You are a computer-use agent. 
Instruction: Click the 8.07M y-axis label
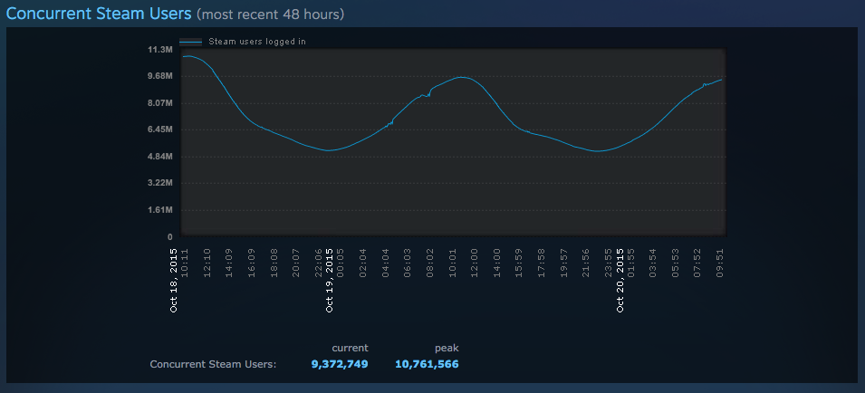tap(159, 103)
